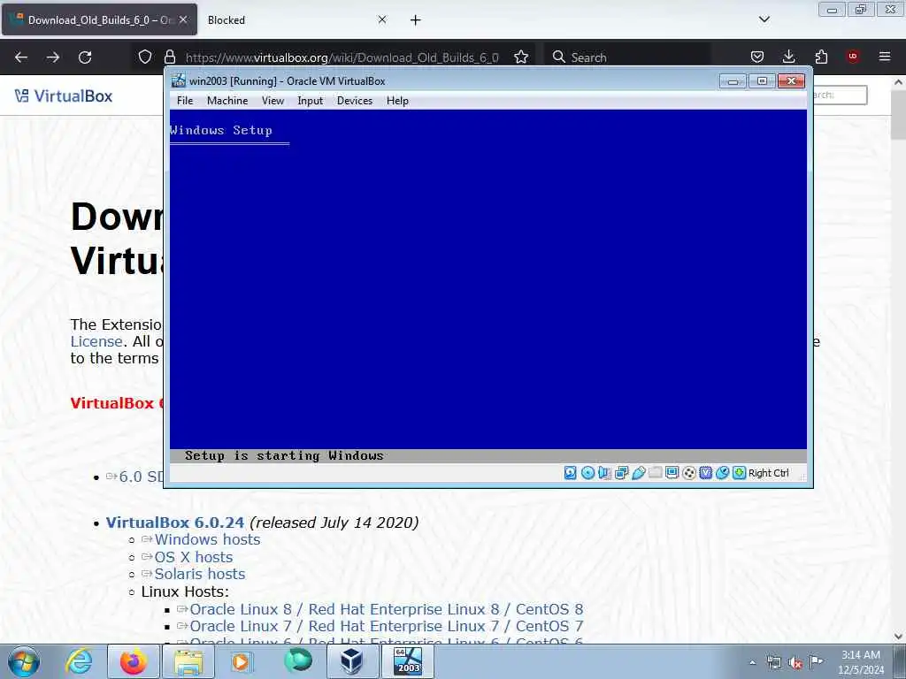Click taskbar clock showing 3:14 AM

(x=861, y=662)
